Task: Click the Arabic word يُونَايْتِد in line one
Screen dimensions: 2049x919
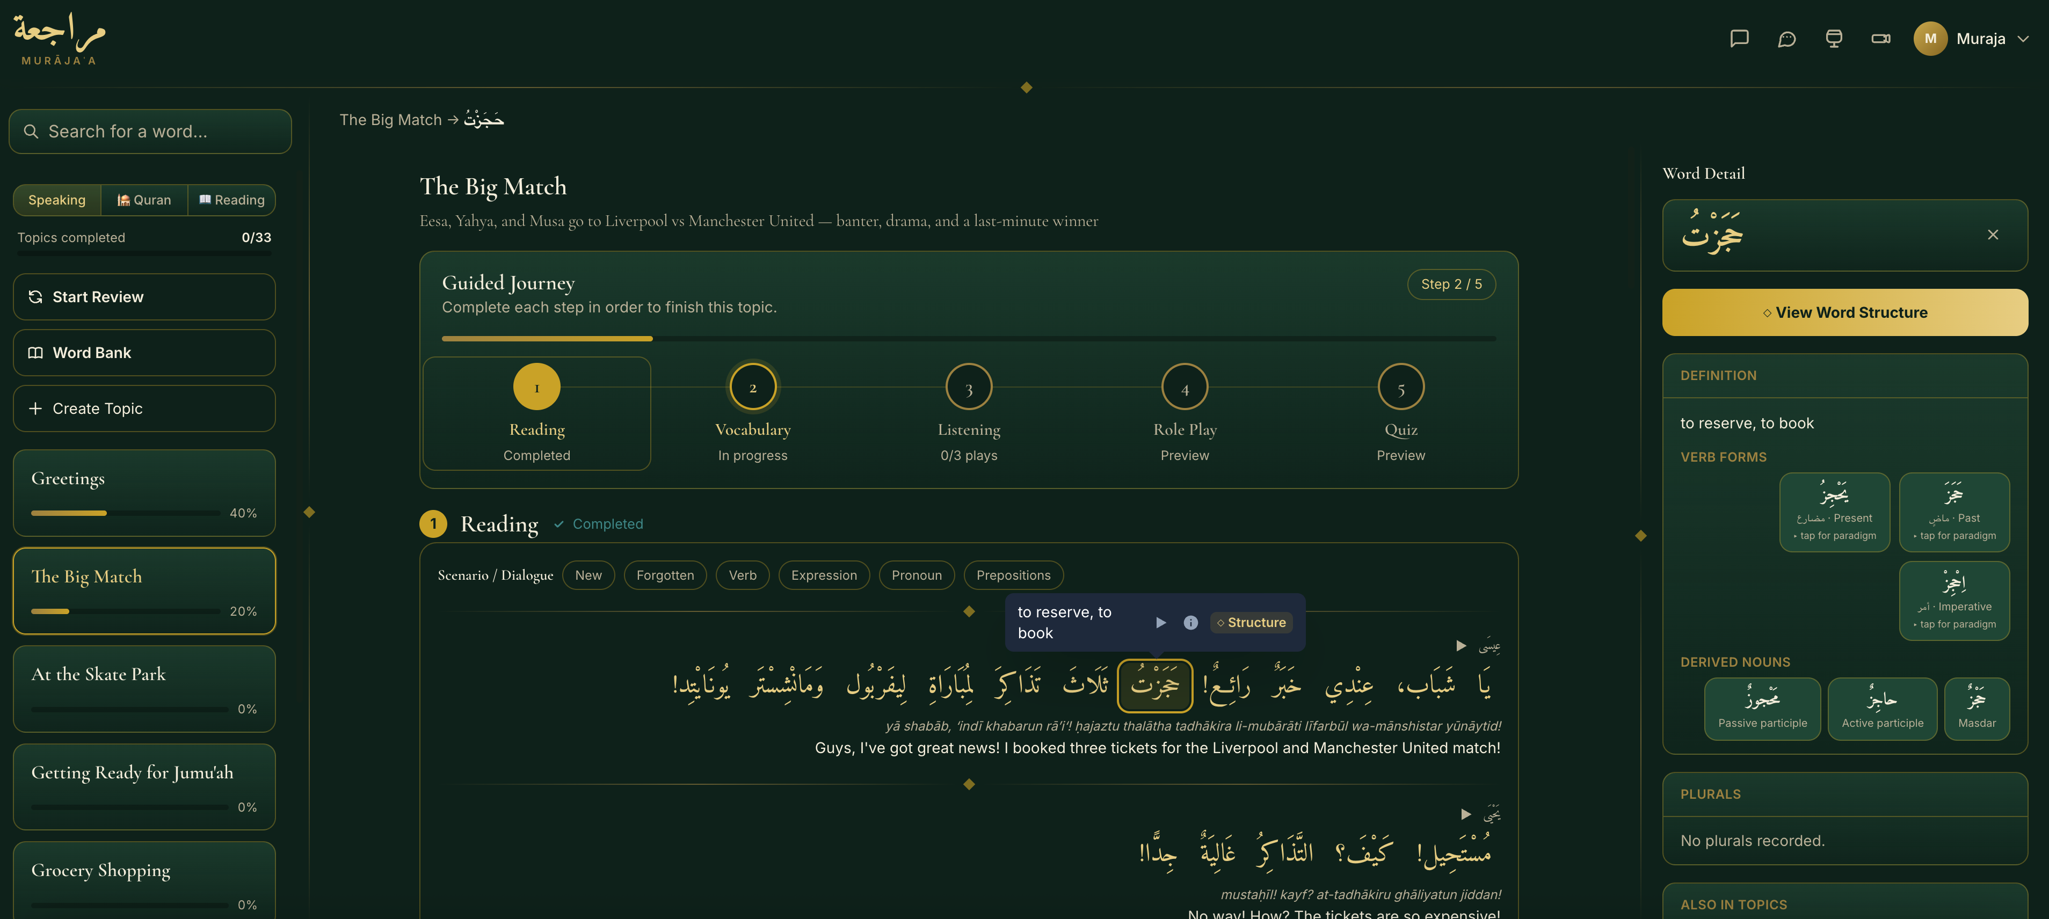Action: (701, 684)
